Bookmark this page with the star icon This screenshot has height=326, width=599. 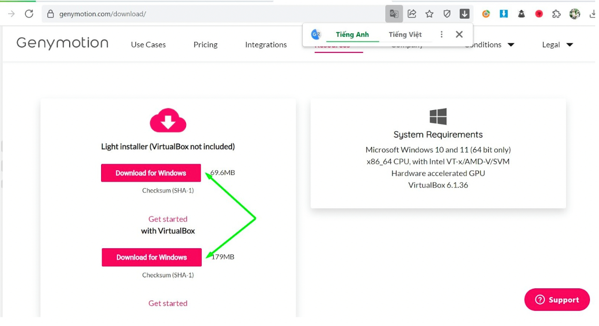pyautogui.click(x=430, y=14)
